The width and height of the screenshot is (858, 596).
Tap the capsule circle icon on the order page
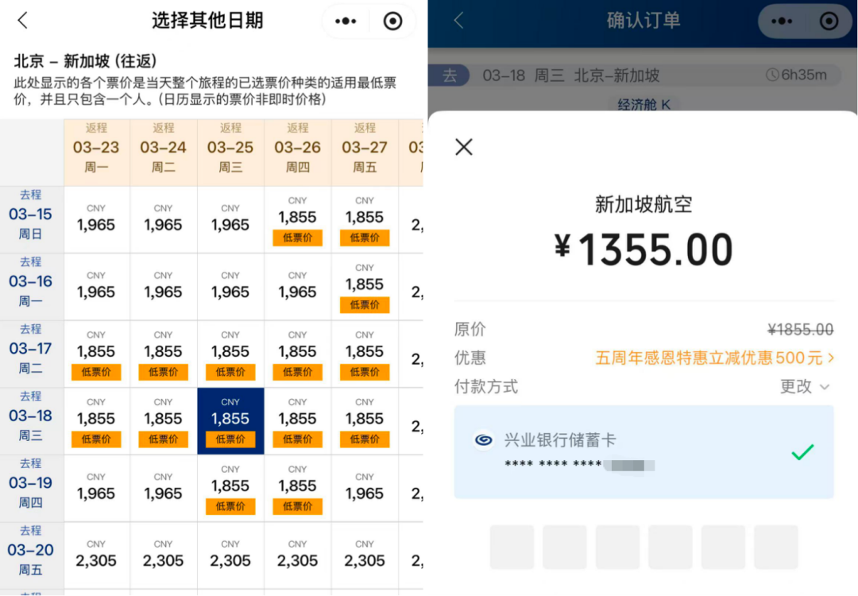click(829, 21)
